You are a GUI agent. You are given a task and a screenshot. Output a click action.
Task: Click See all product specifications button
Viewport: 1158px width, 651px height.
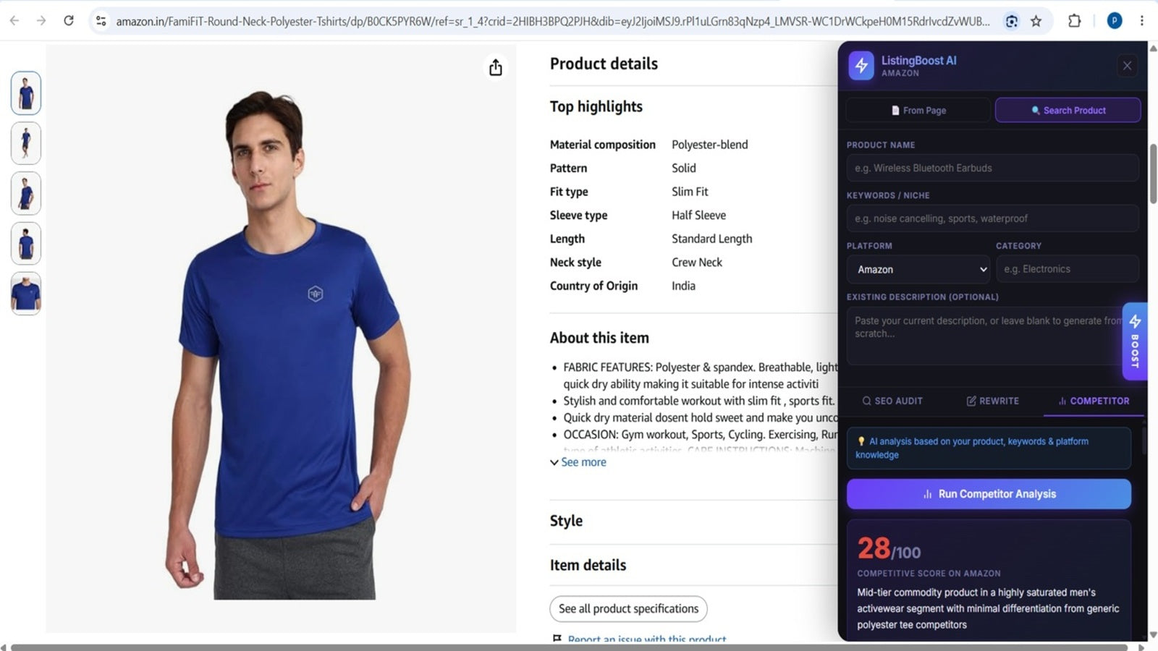tap(628, 609)
